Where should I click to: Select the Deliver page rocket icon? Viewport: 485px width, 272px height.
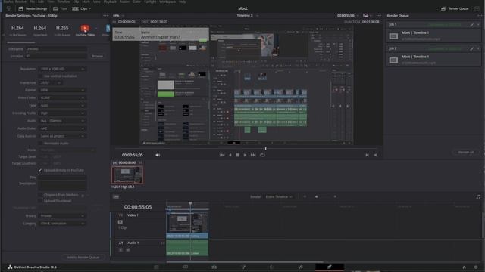(x=330, y=267)
